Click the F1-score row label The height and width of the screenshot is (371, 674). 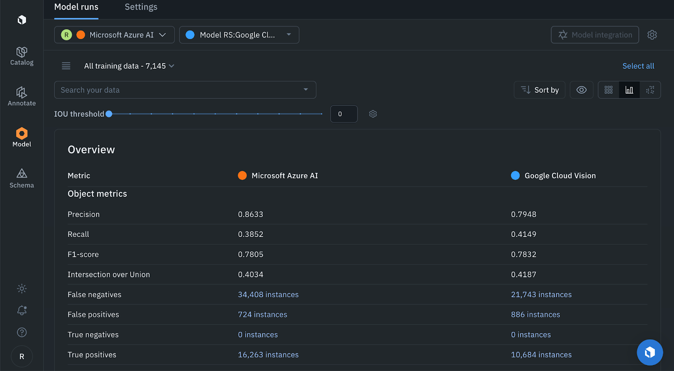pos(83,255)
